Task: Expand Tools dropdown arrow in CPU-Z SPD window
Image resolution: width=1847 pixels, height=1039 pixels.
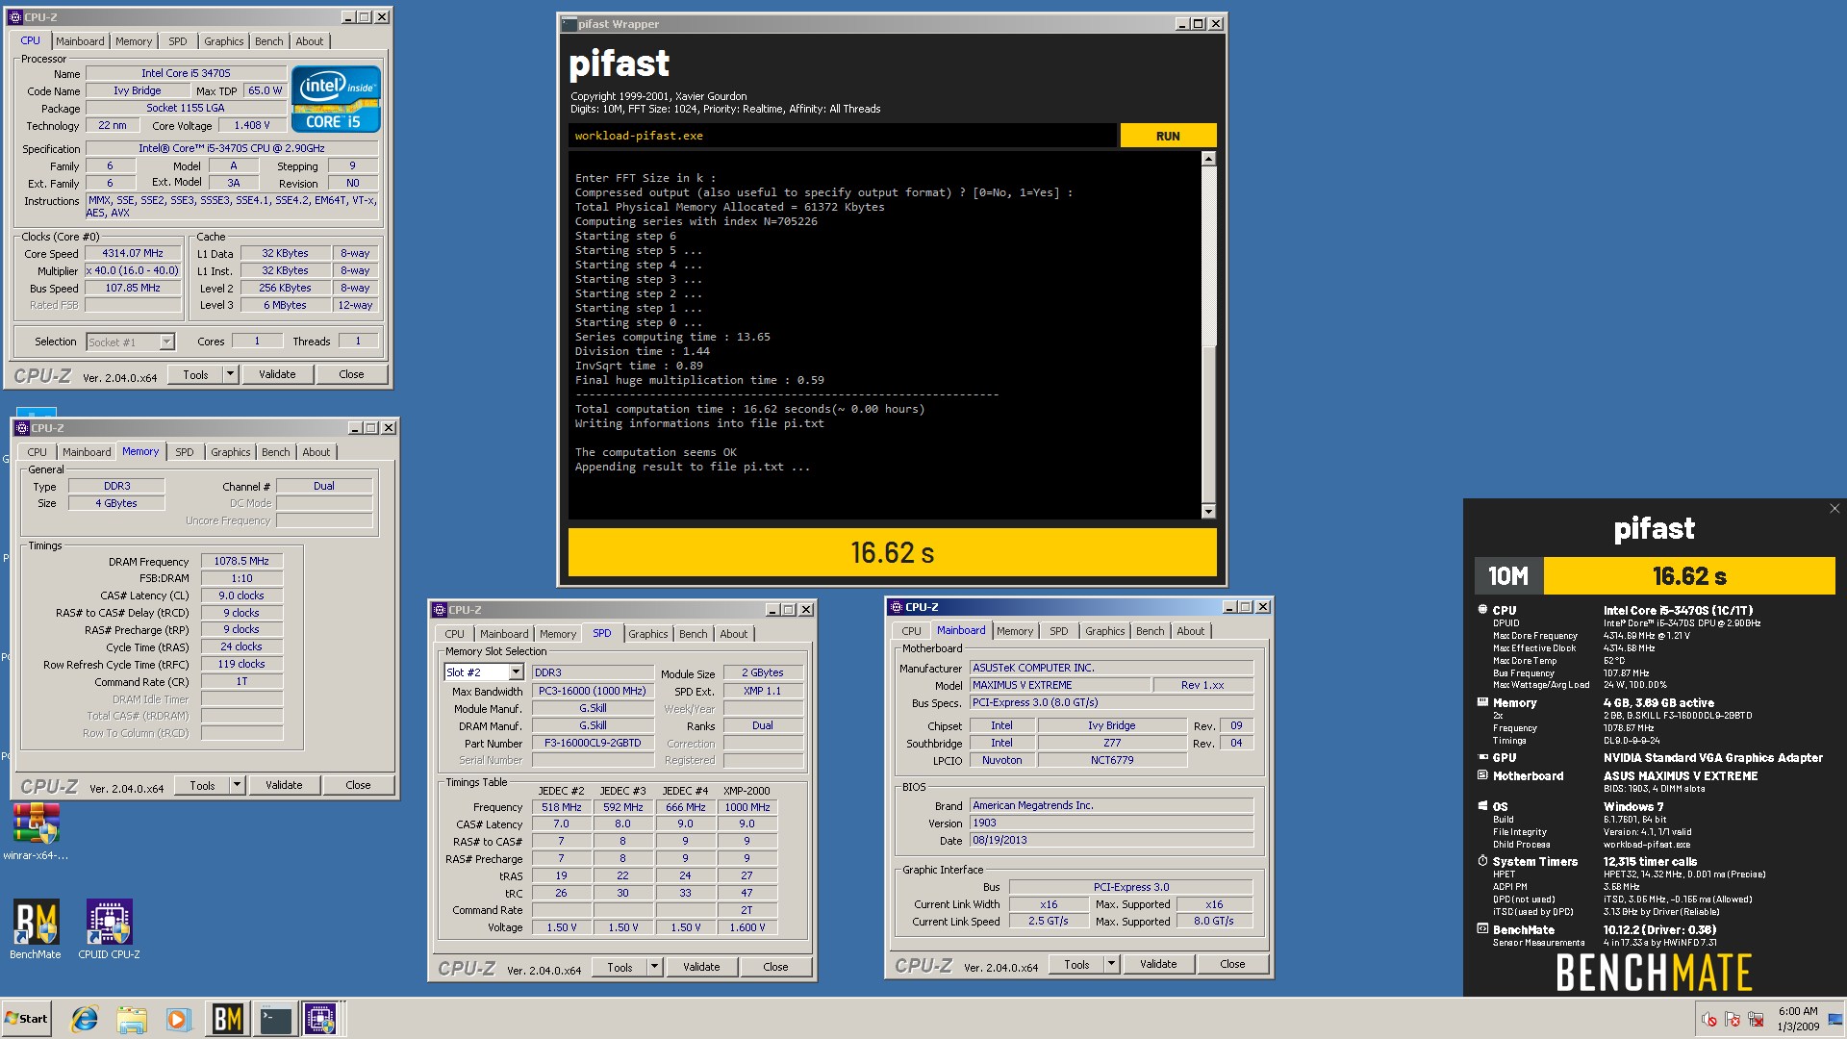Action: [x=654, y=967]
